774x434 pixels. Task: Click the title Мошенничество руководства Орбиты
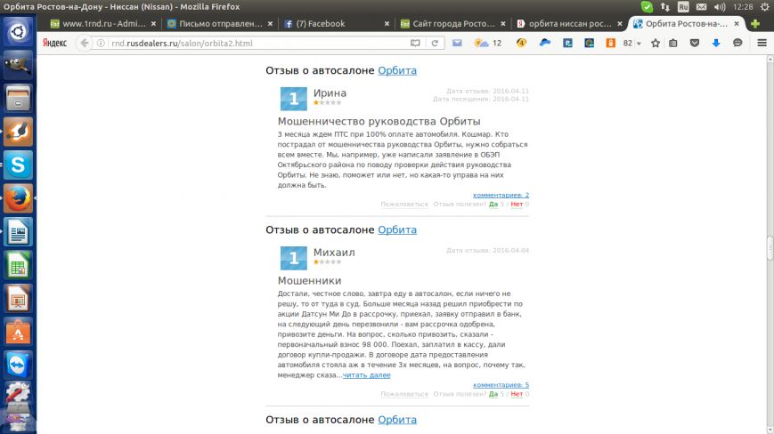379,121
